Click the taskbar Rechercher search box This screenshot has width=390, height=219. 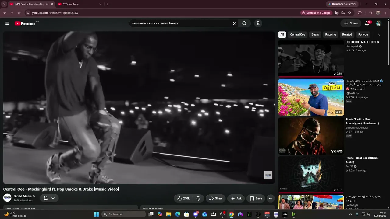click(123, 214)
